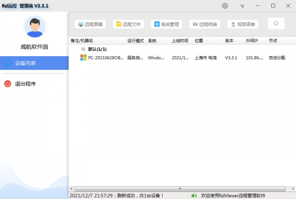Open 视频语音 video voice

[243, 24]
